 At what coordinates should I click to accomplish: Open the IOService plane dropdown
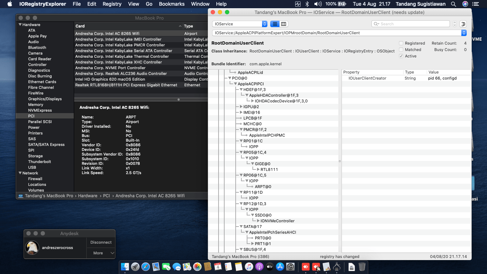click(x=240, y=24)
